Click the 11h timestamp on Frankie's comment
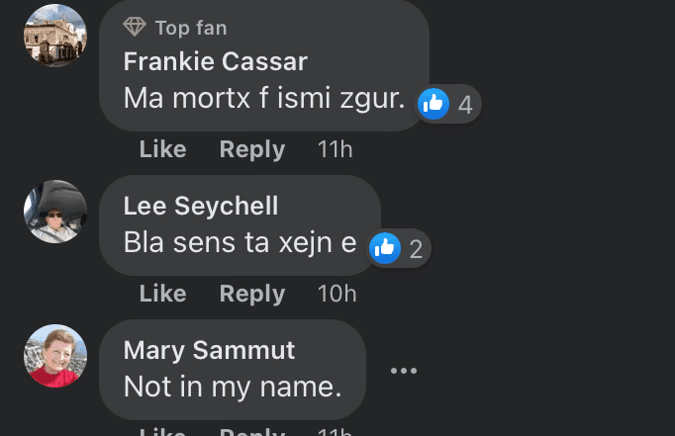The image size is (675, 436). point(335,149)
